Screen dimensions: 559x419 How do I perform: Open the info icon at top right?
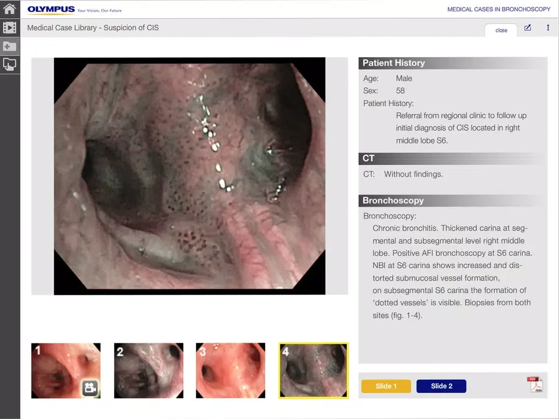(x=548, y=28)
